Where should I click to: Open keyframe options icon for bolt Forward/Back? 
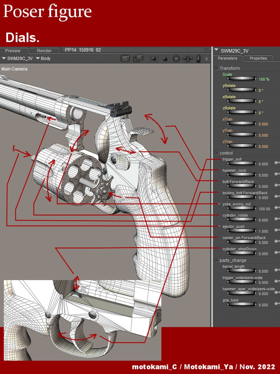[x=277, y=185]
